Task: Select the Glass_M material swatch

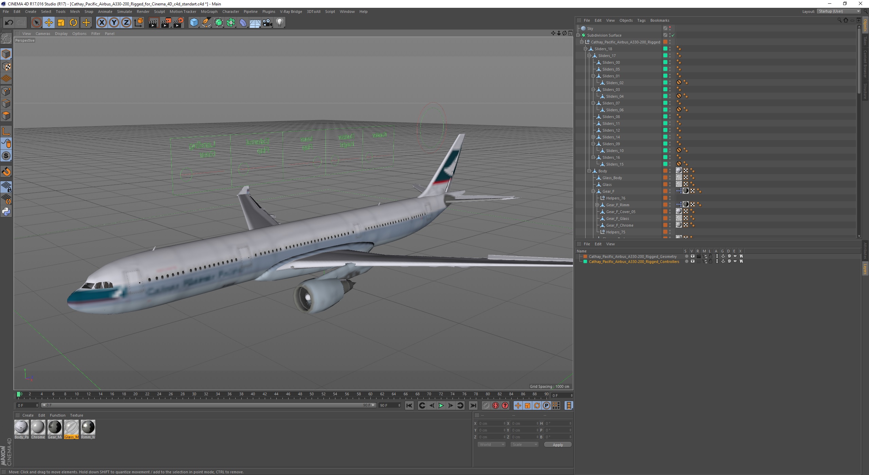Action: coord(71,429)
